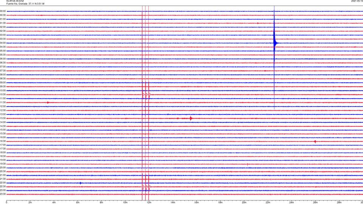Select the 14:00 time label
The image size is (363, 204).
pyautogui.click(x=3, y=122)
